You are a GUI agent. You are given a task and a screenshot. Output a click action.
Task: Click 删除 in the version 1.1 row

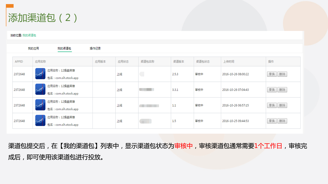(x=282, y=105)
